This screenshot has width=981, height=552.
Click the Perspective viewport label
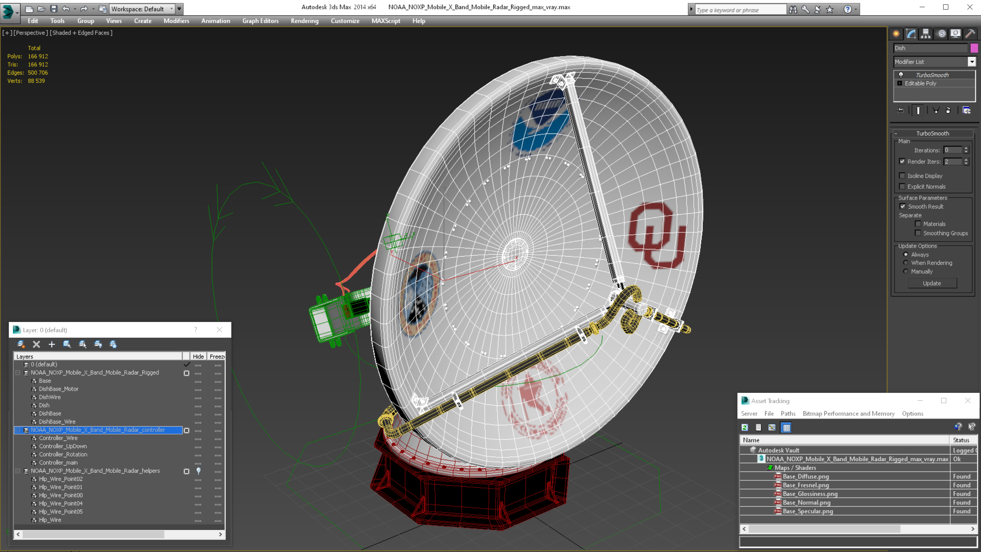click(x=31, y=33)
